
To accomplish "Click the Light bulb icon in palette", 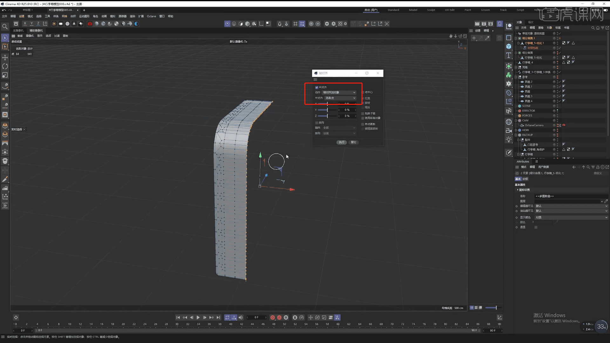I will (x=509, y=139).
